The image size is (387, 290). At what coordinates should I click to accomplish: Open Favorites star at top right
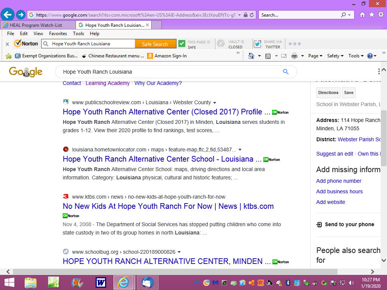pyautogui.click(x=372, y=15)
